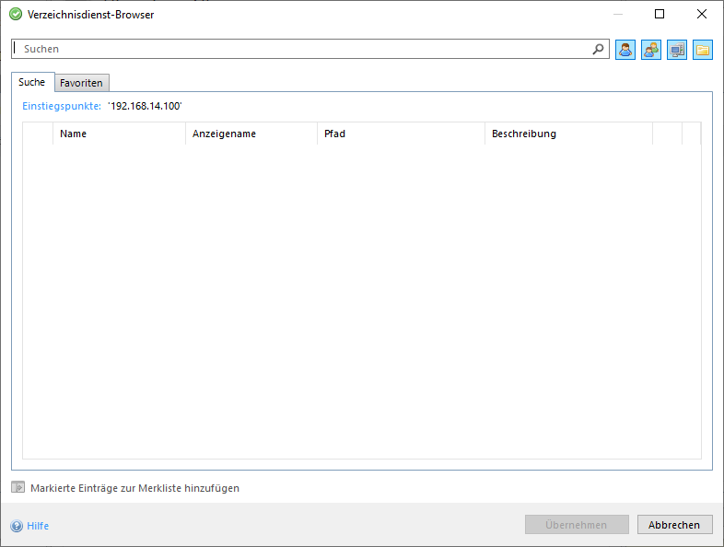Sort by the Pfad column header
The height and width of the screenshot is (547, 724).
click(400, 134)
